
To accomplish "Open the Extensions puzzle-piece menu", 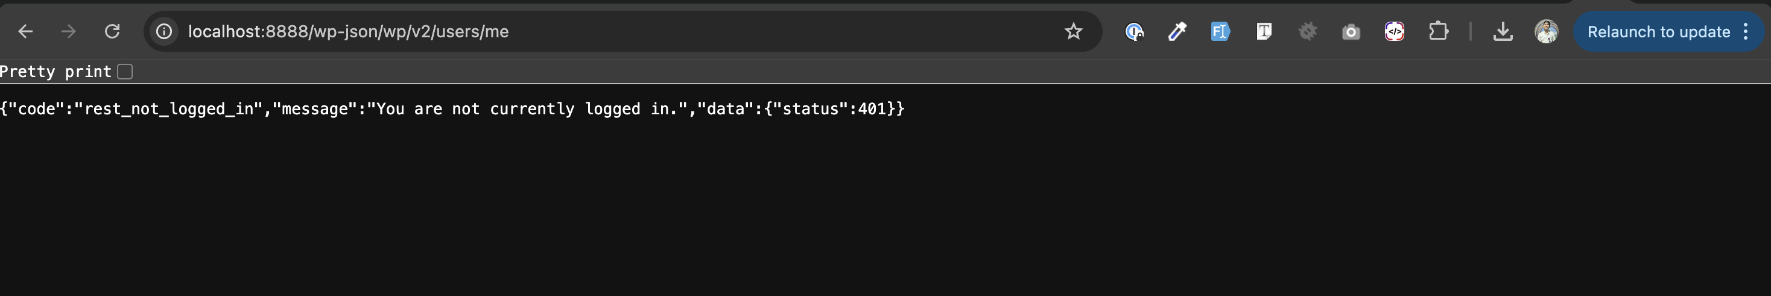I will tap(1438, 31).
